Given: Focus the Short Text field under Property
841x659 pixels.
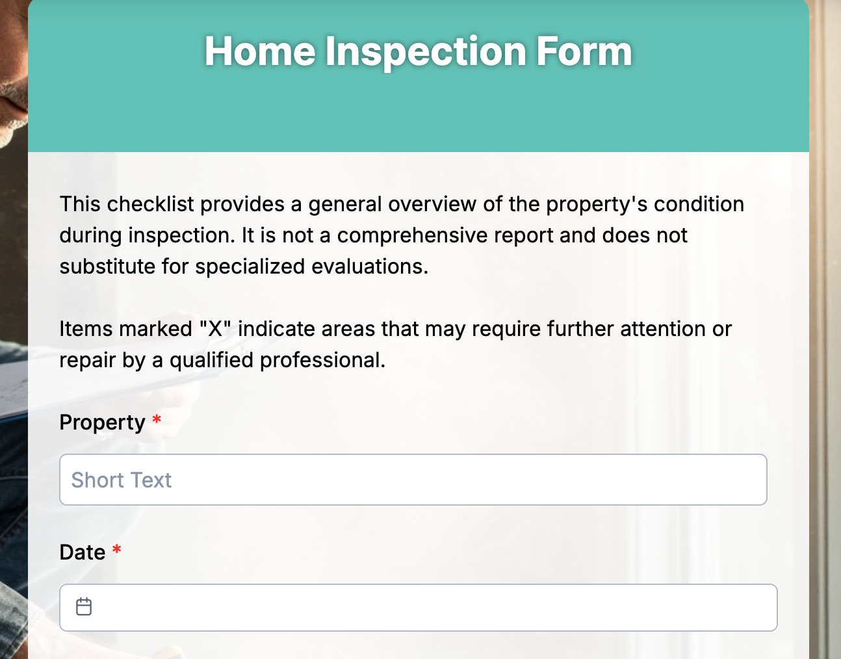Looking at the screenshot, I should pos(413,480).
